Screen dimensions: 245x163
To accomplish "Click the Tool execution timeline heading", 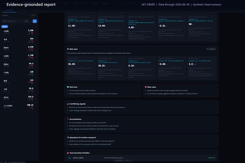I will pos(80,153).
